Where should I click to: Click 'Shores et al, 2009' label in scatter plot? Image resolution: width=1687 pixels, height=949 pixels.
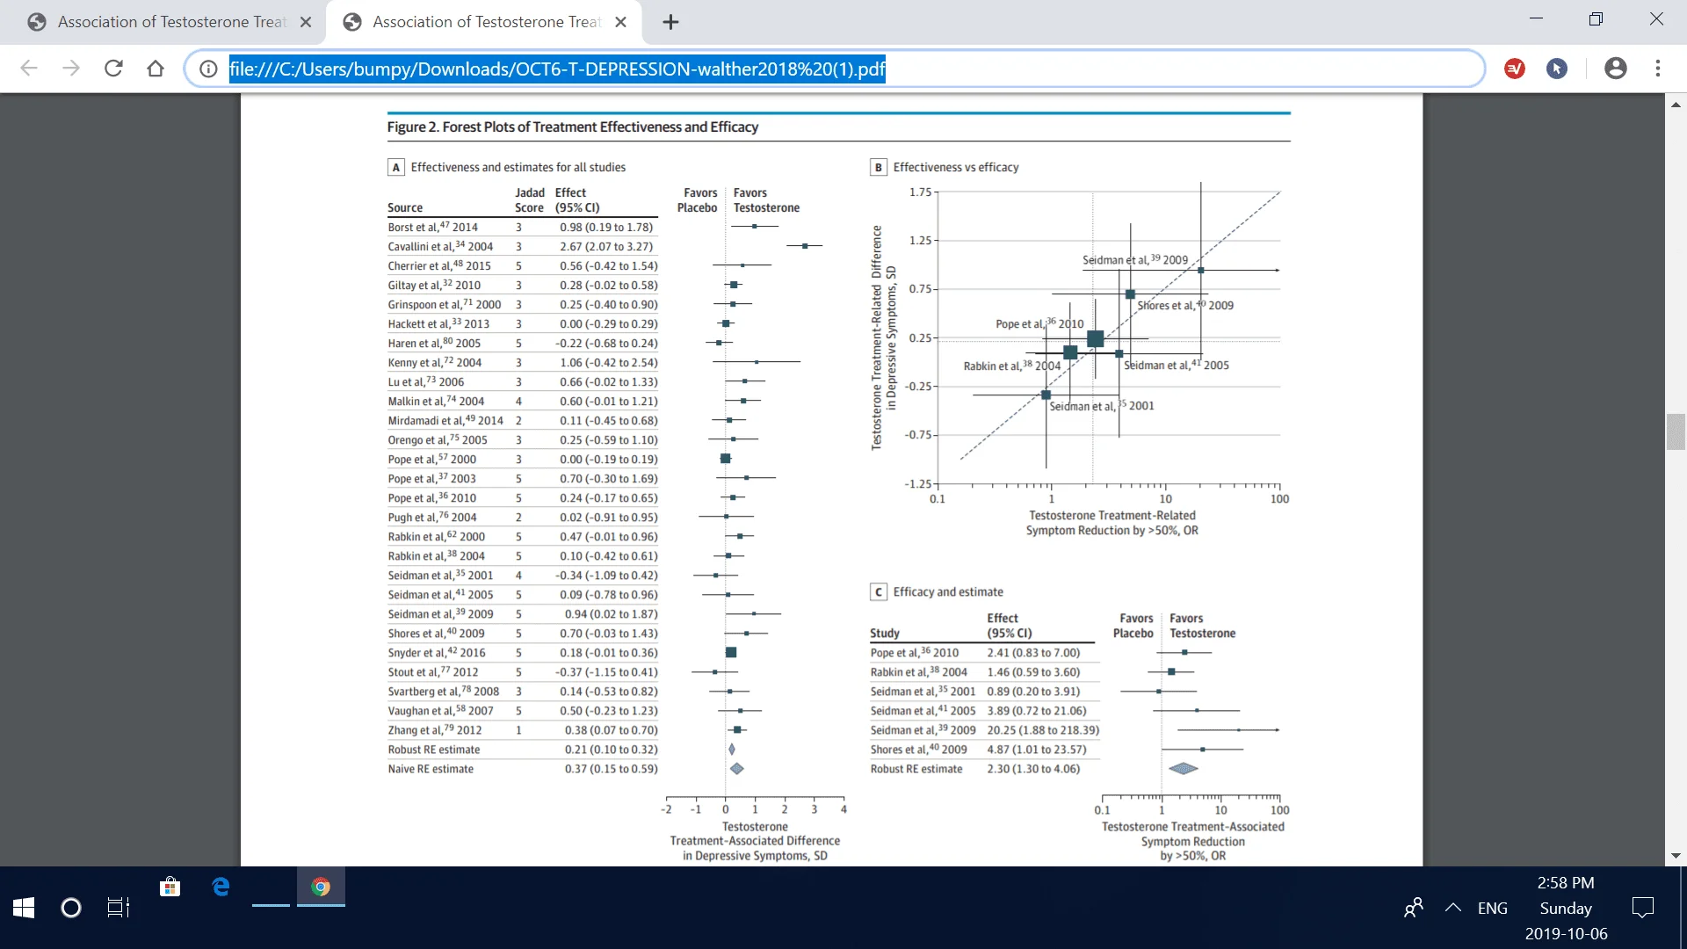click(1185, 305)
